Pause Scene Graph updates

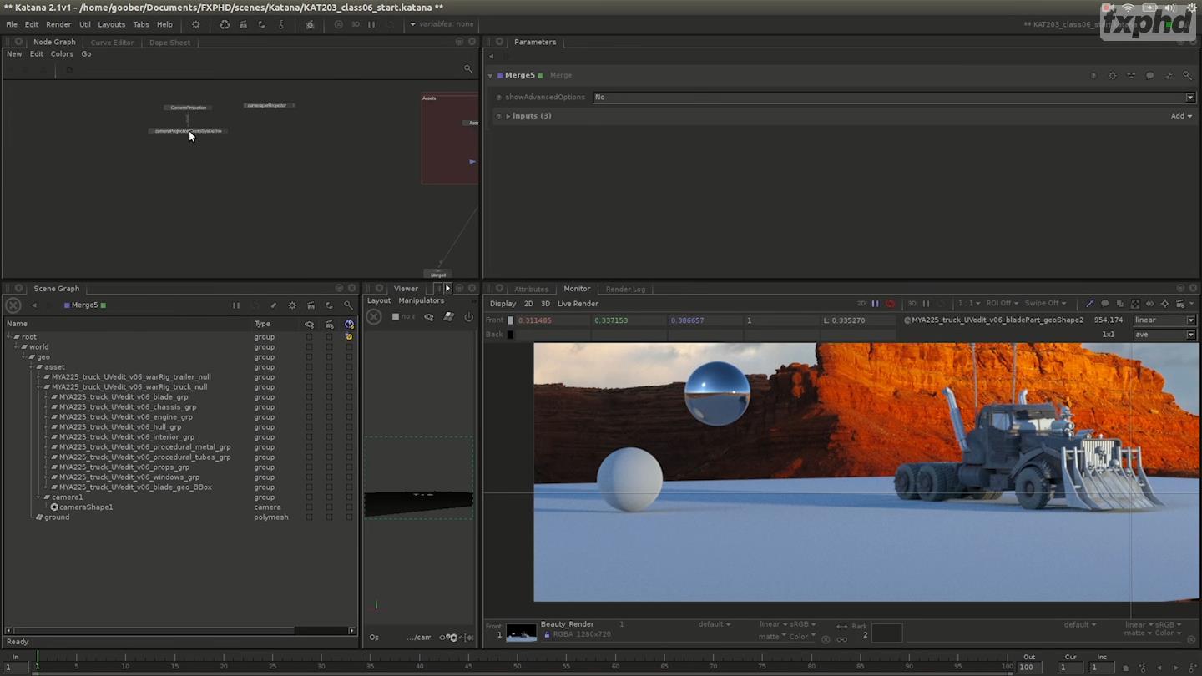click(235, 305)
